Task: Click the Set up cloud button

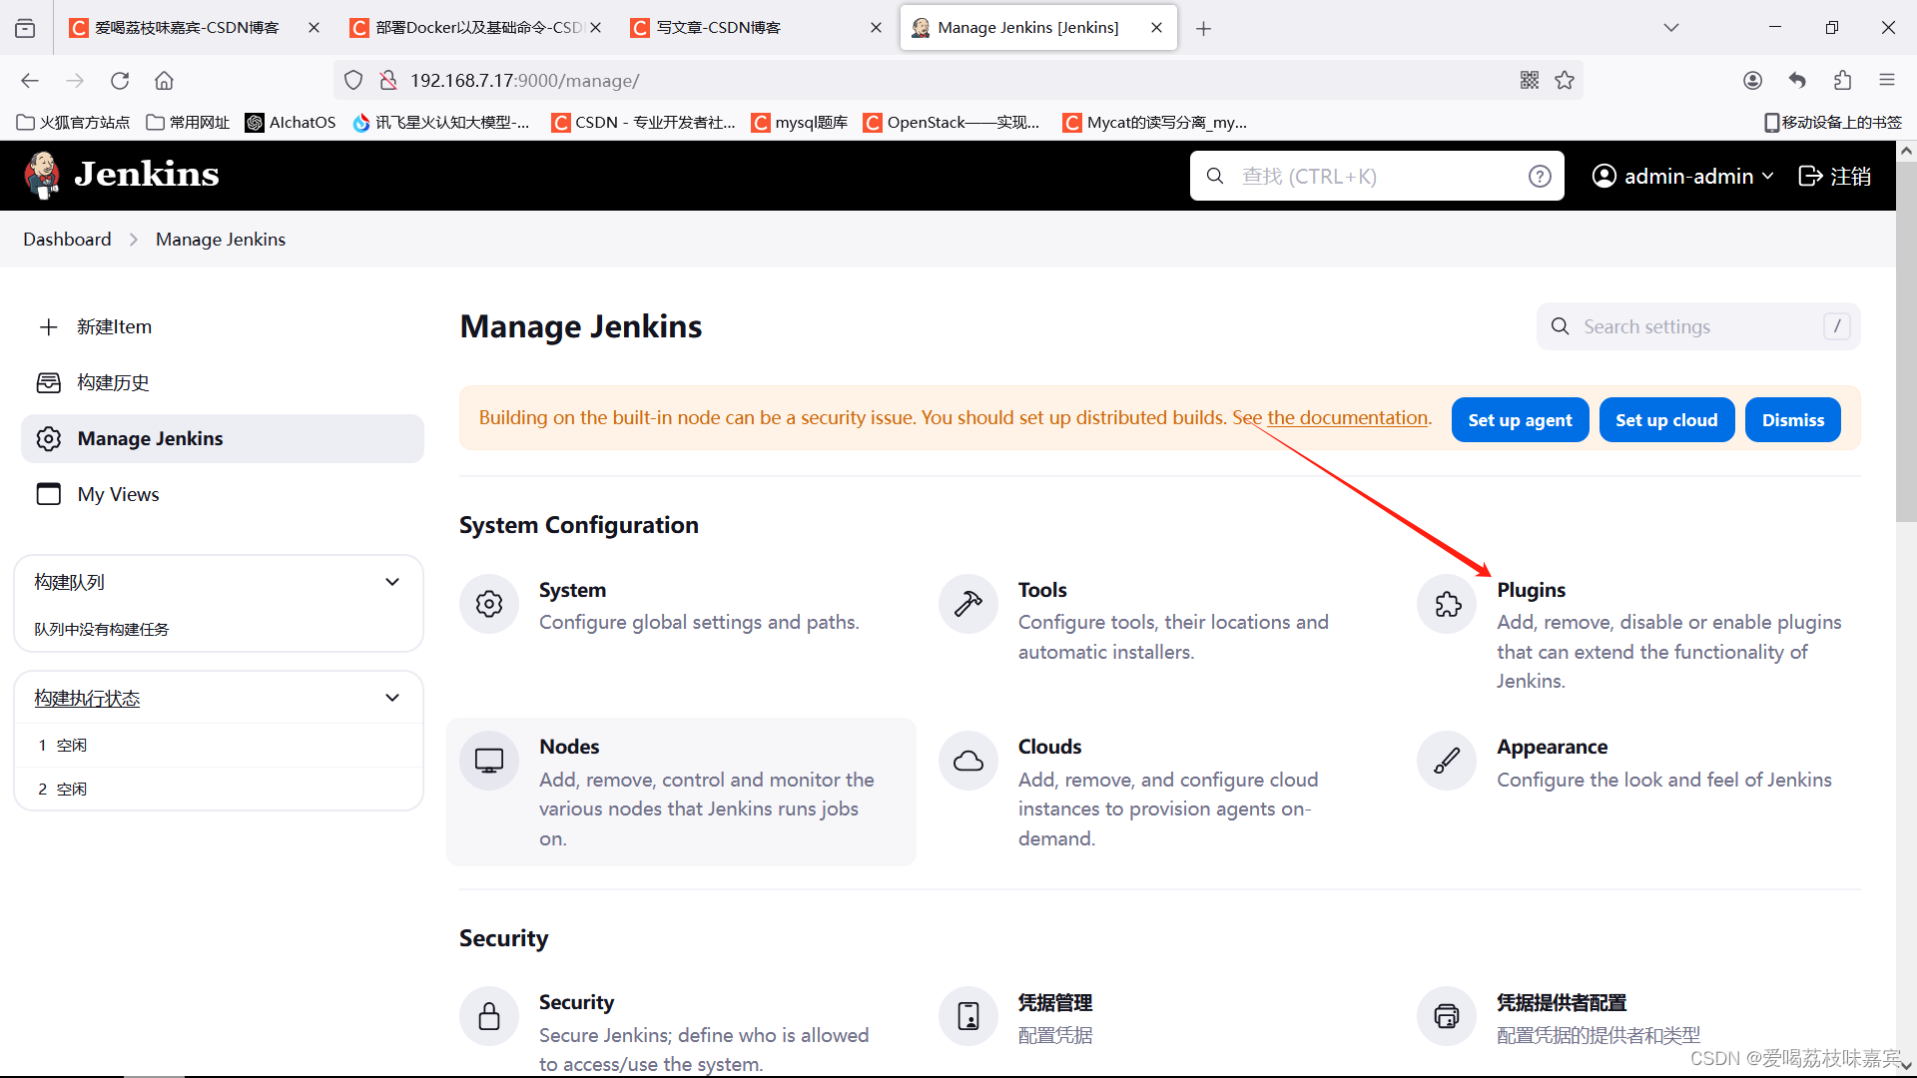Action: (x=1666, y=420)
